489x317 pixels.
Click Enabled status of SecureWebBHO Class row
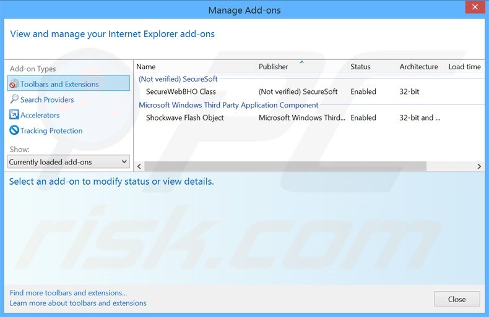tap(363, 92)
